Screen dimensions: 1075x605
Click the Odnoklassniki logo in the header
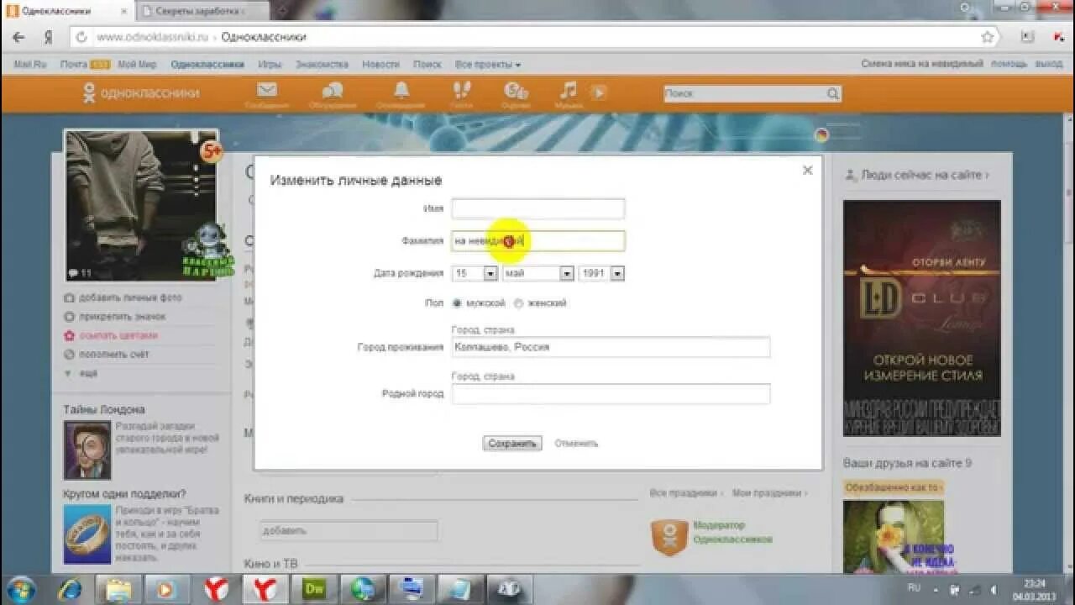[140, 93]
